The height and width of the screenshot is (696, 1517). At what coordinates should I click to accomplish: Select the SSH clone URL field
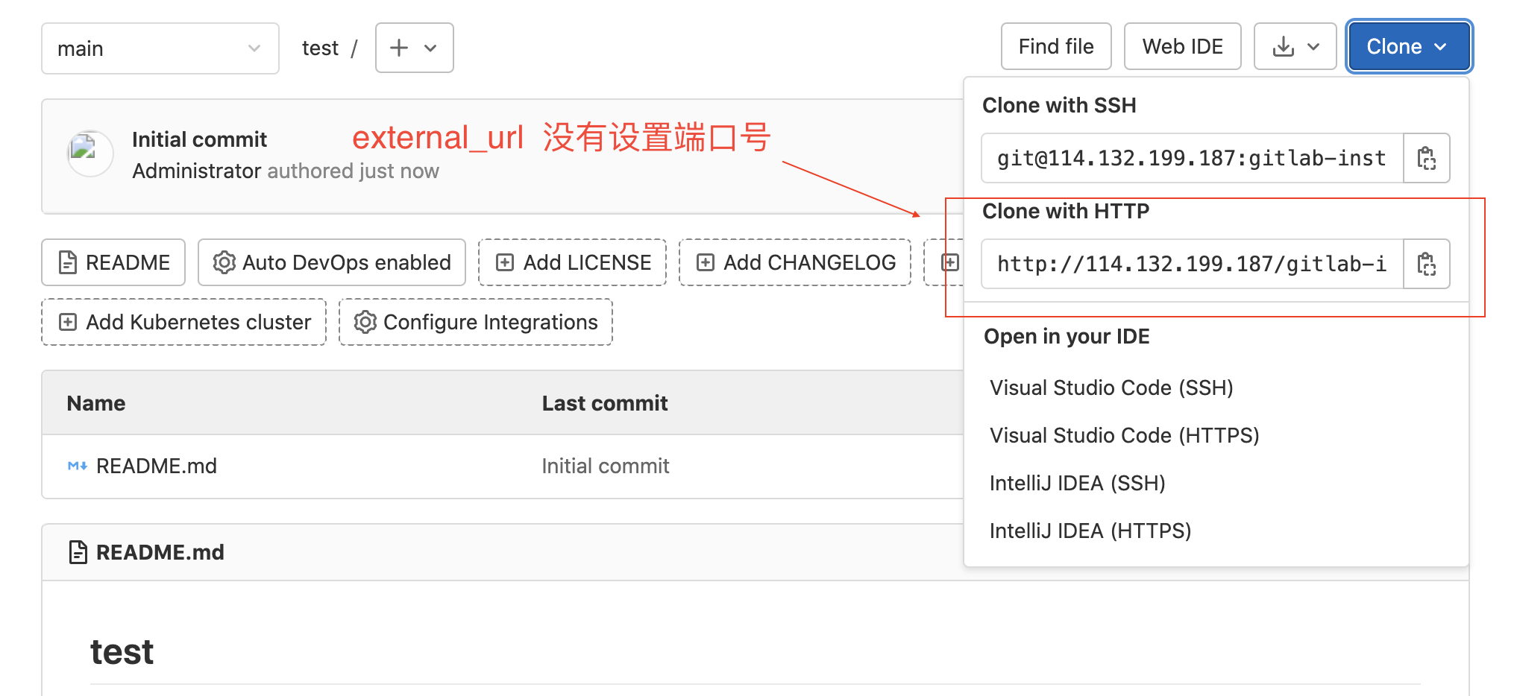tap(1192, 158)
